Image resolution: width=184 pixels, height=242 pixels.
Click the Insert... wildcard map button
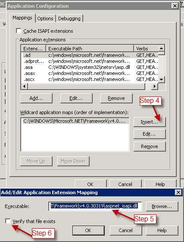[x=150, y=122]
